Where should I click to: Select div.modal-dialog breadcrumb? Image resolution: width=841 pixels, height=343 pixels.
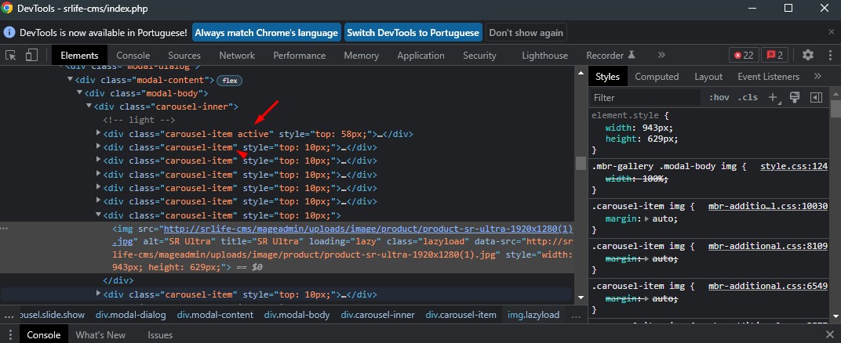coord(131,315)
